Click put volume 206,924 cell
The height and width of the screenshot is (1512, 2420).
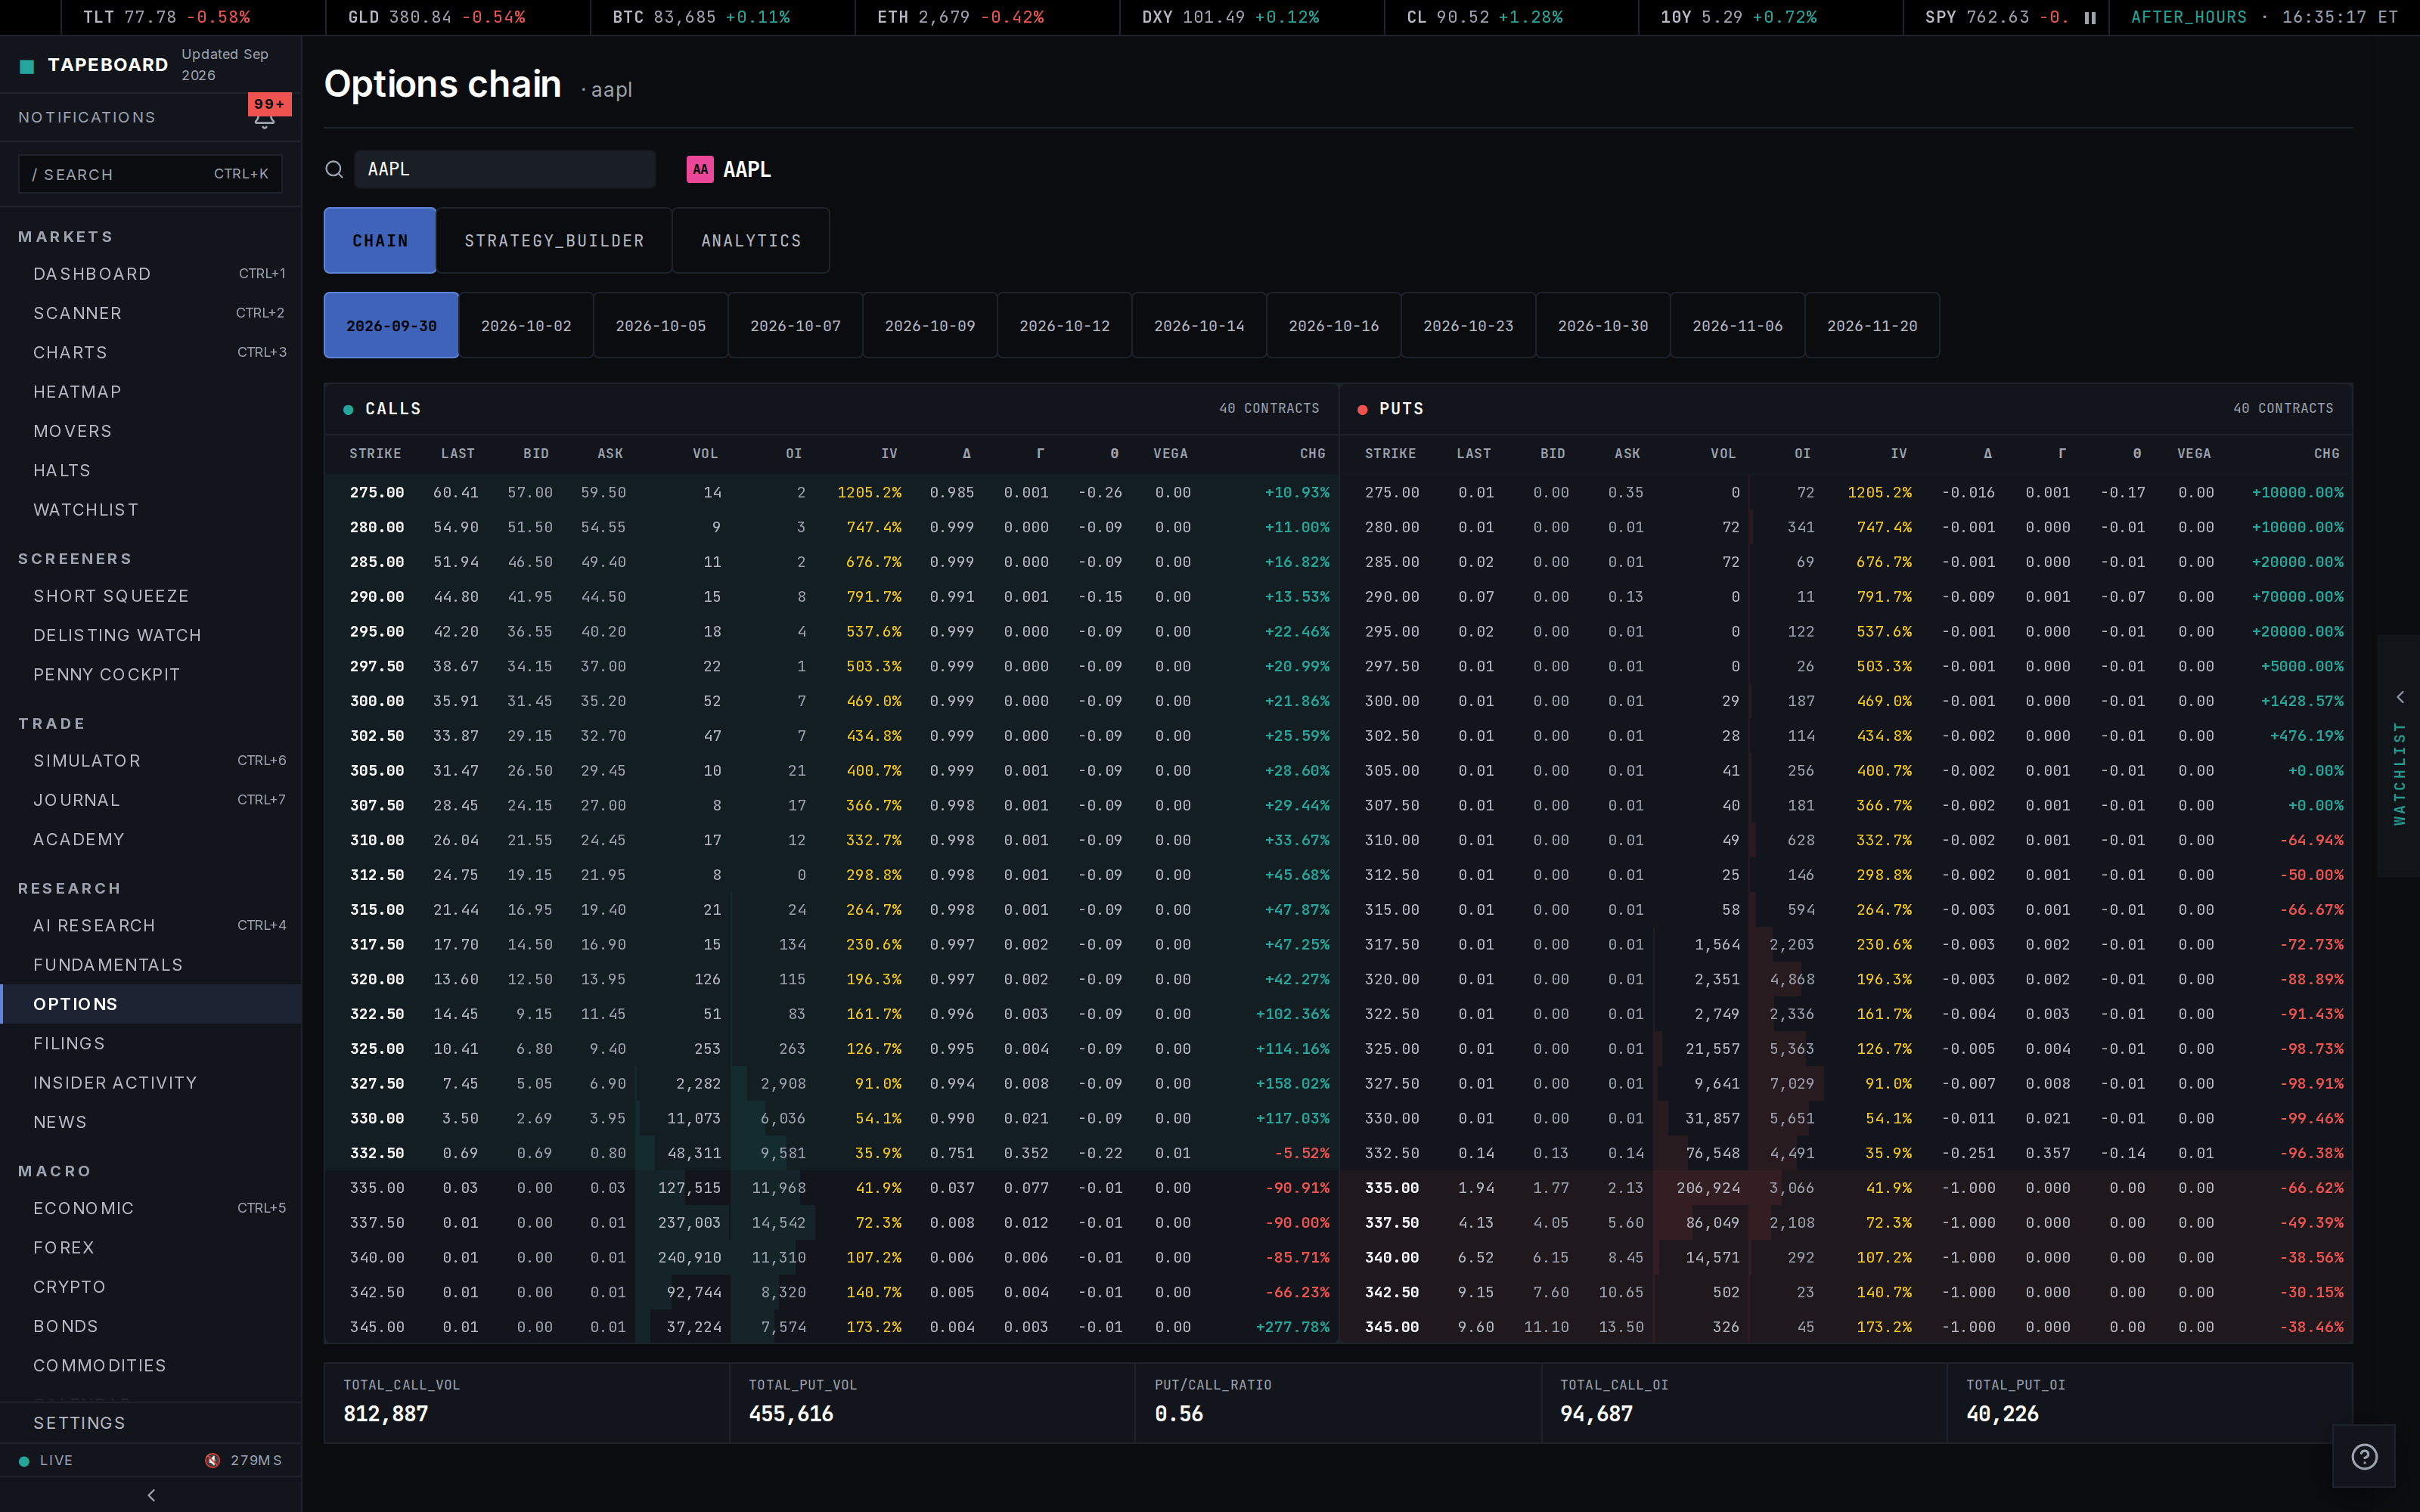click(1708, 1188)
